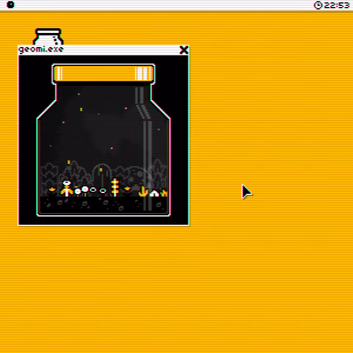Image resolution: width=353 pixels, height=353 pixels.
Task: Click the orange lid of the jar
Action: click(103, 73)
